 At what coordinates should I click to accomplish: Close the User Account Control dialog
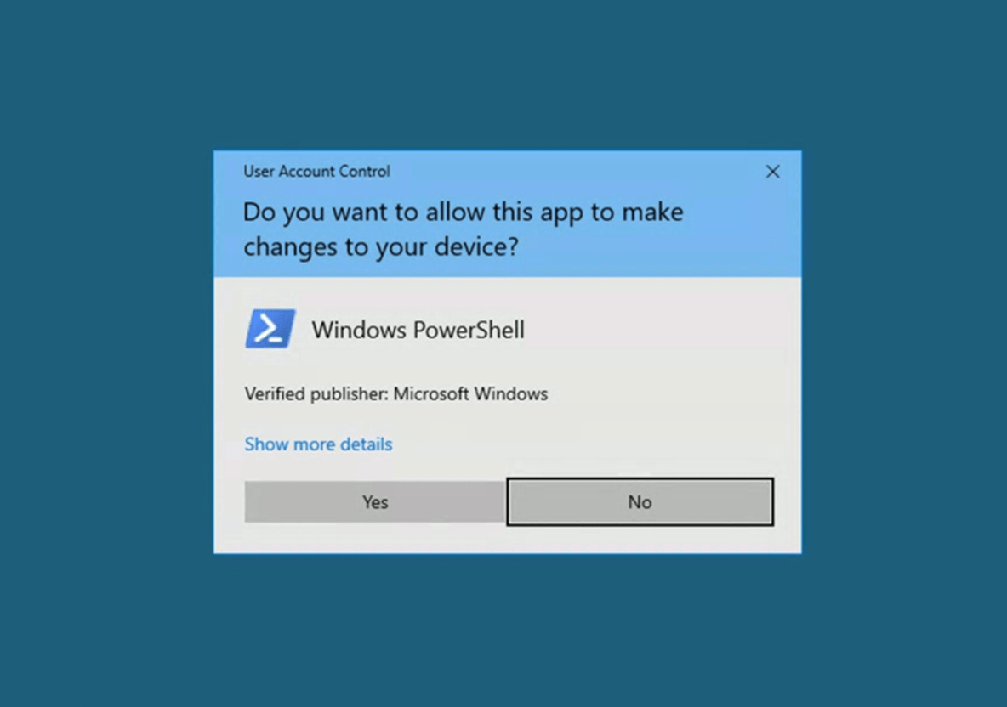(x=772, y=172)
